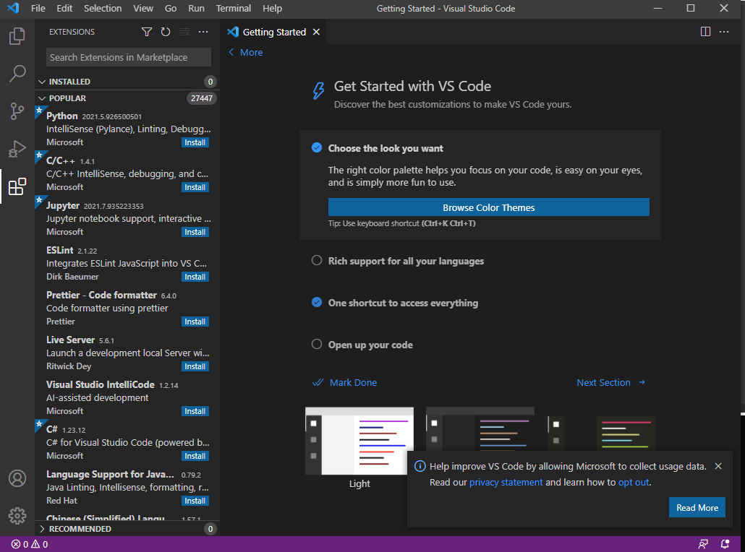Go to Next Section link
This screenshot has height=552, width=745.
coord(603,382)
